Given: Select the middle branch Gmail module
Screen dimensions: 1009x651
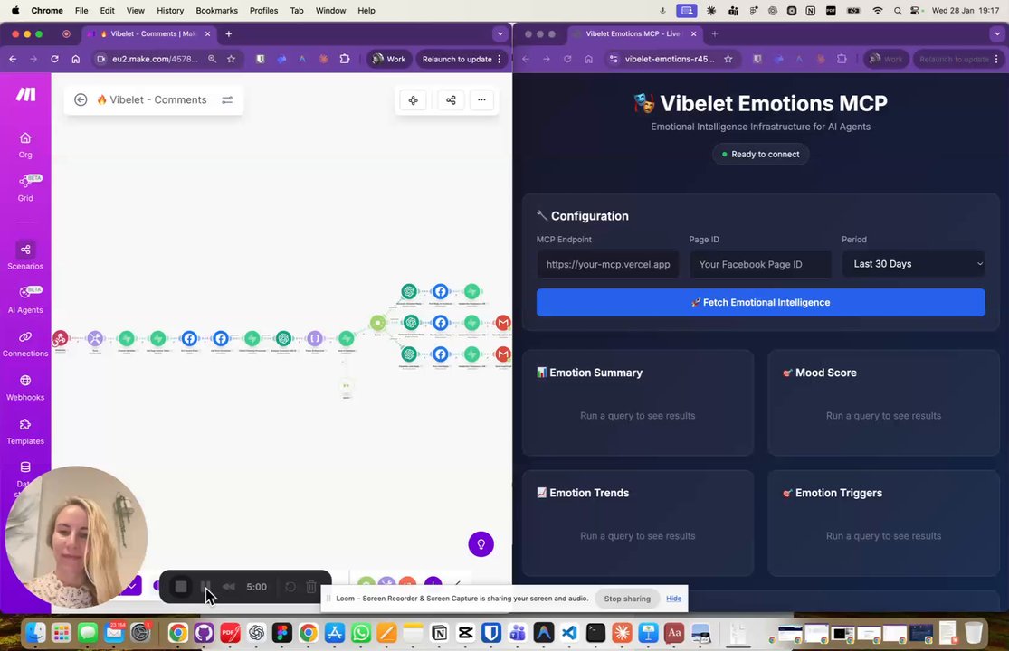Looking at the screenshot, I should click(x=503, y=323).
